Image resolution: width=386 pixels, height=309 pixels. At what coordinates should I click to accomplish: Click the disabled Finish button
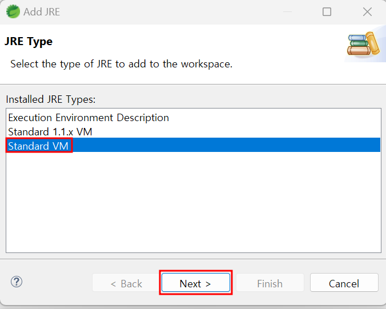click(270, 282)
